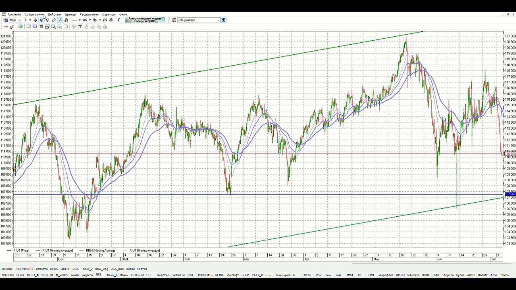
Task: Select the НА ПРИМЕТЕ tab group
Action: [x=24, y=269]
